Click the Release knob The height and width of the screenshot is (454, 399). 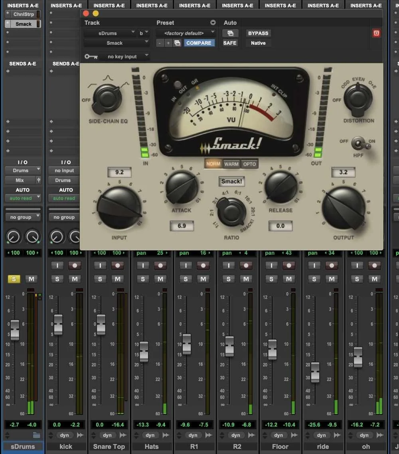pyautogui.click(x=280, y=187)
